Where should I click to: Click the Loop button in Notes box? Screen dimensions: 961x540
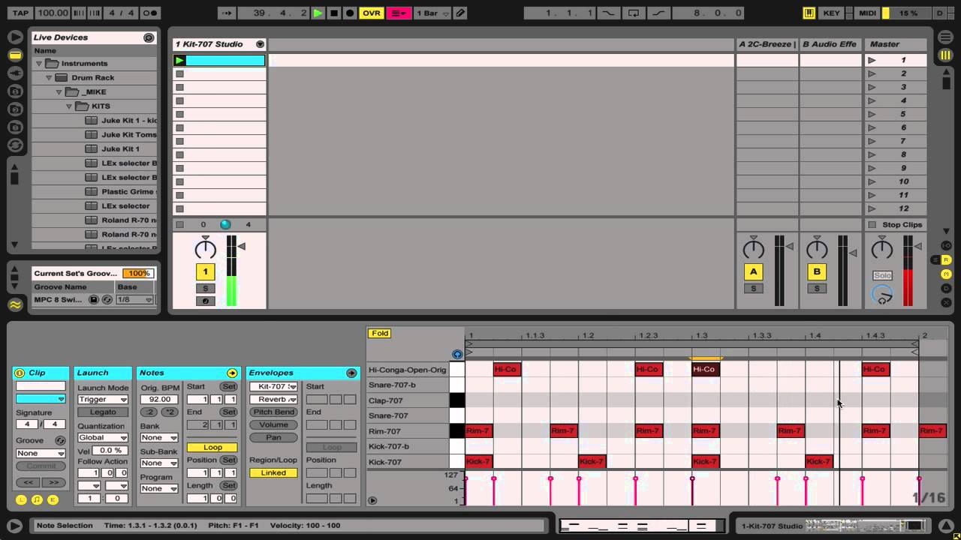(x=212, y=448)
